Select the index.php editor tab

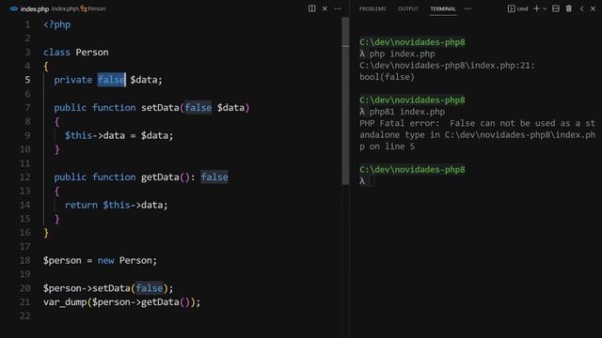(35, 8)
